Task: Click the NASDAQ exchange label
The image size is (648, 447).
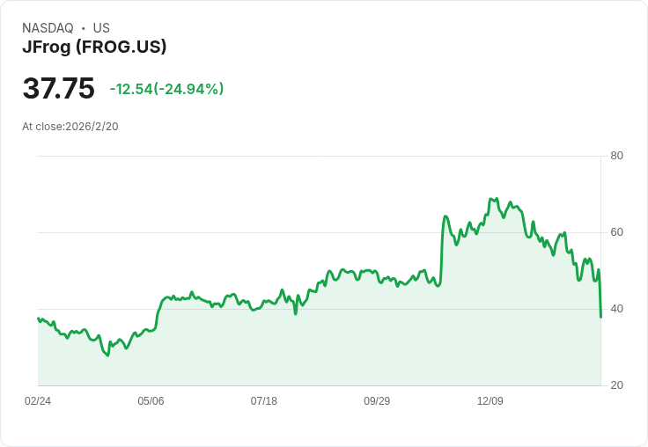Action: click(x=48, y=28)
